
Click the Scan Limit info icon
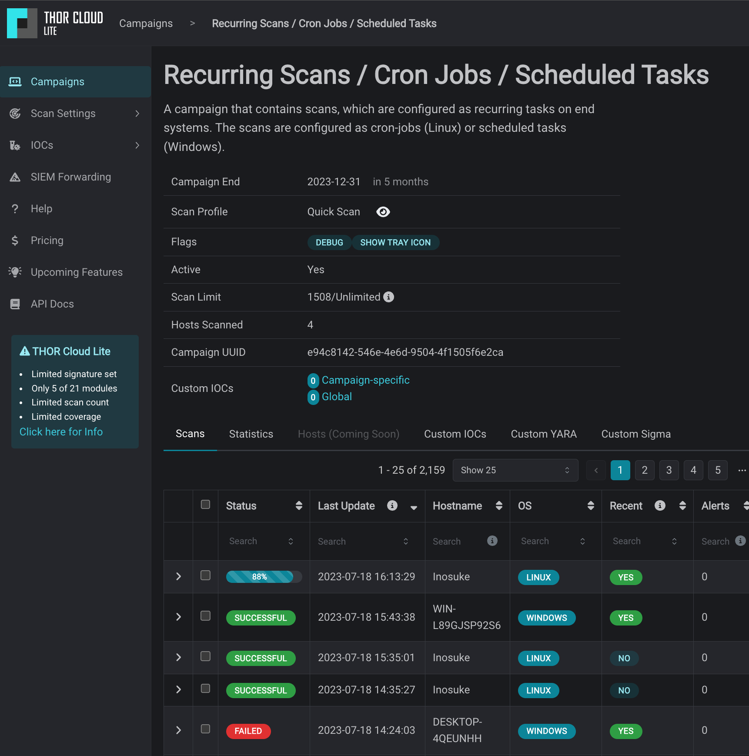point(388,297)
